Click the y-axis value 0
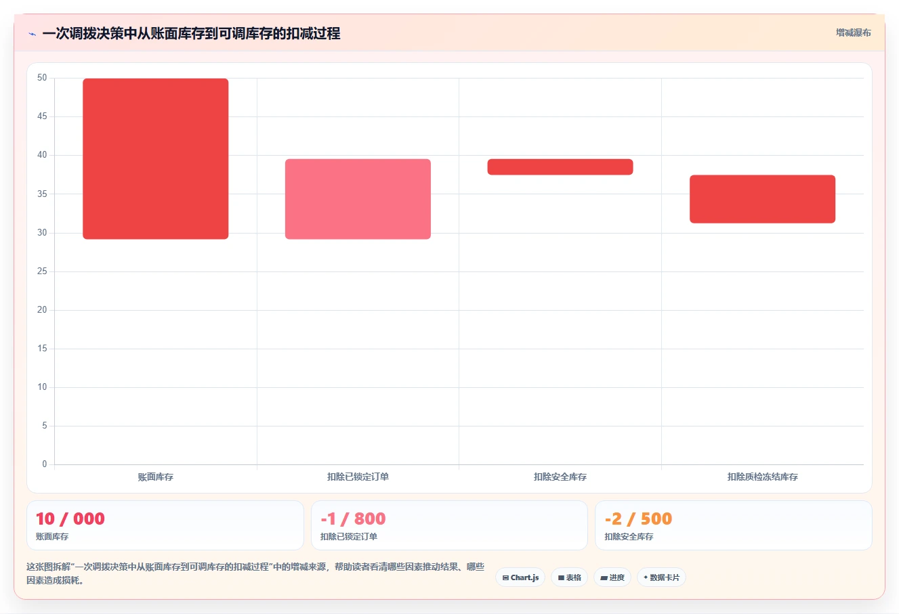The width and height of the screenshot is (899, 614). point(45,464)
